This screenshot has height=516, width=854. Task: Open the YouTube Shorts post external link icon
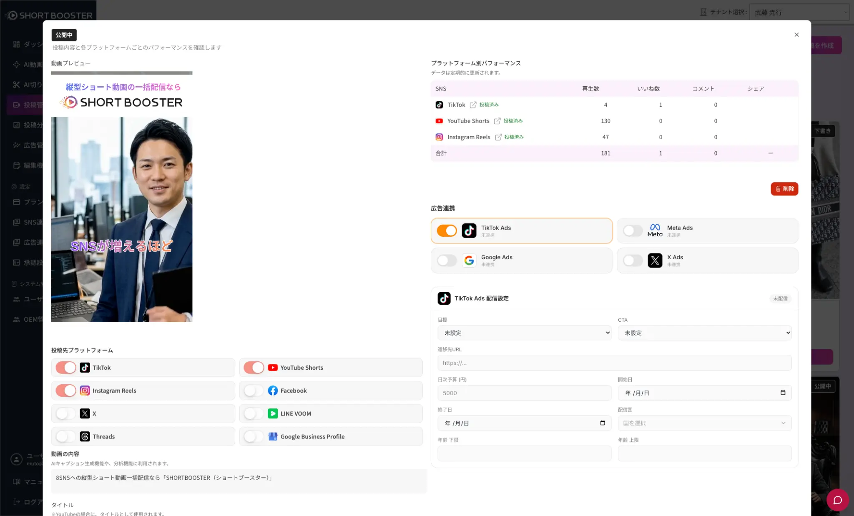[497, 121]
